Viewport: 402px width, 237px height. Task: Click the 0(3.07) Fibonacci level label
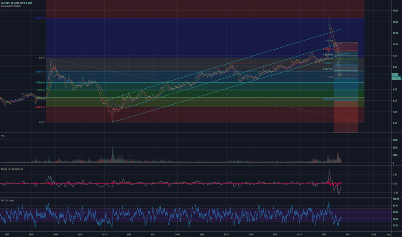42,122
